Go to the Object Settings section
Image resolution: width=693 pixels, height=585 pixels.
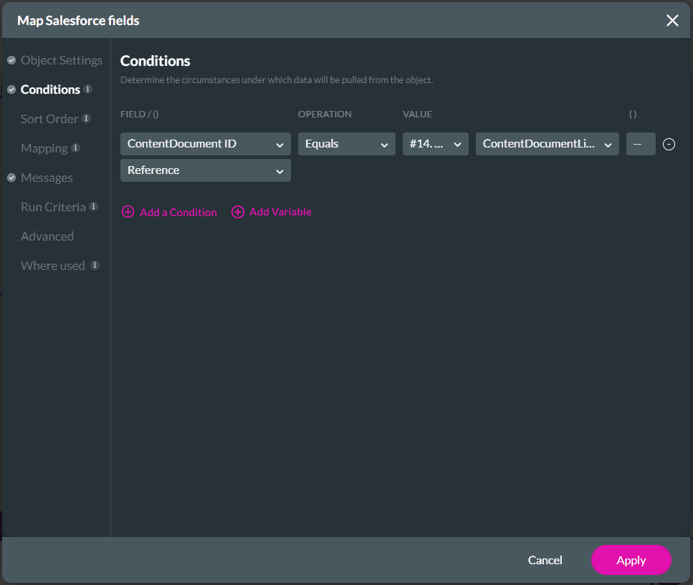click(x=61, y=60)
